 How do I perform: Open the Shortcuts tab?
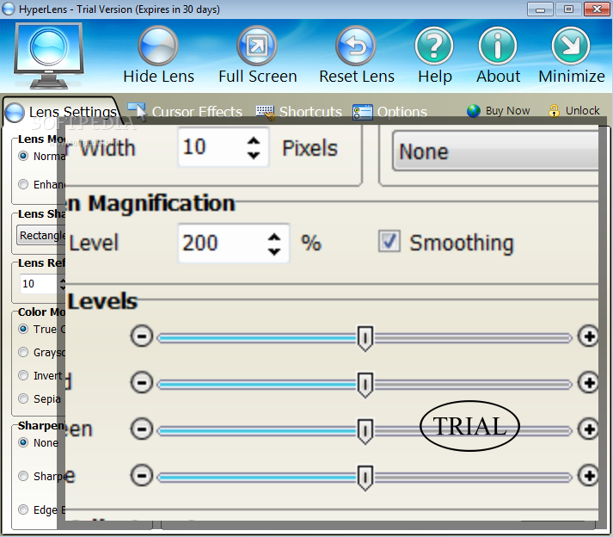pos(299,112)
